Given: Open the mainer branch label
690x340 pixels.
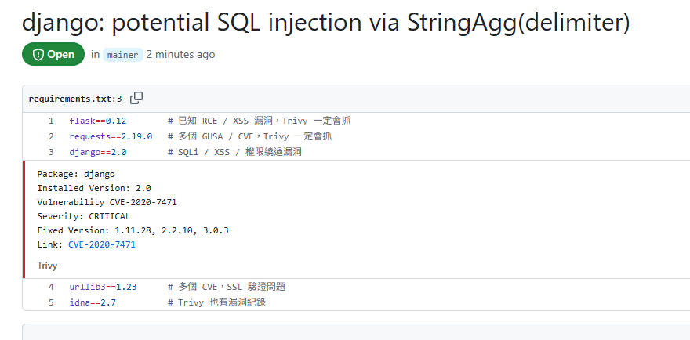Looking at the screenshot, I should 122,55.
